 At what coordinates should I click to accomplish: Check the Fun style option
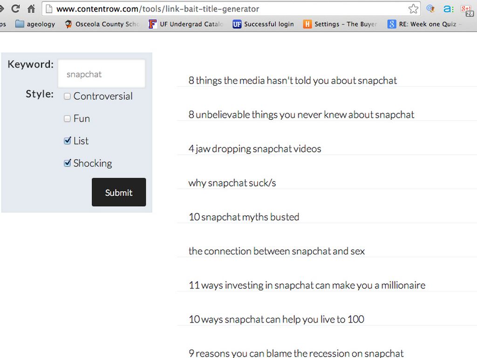(68, 119)
